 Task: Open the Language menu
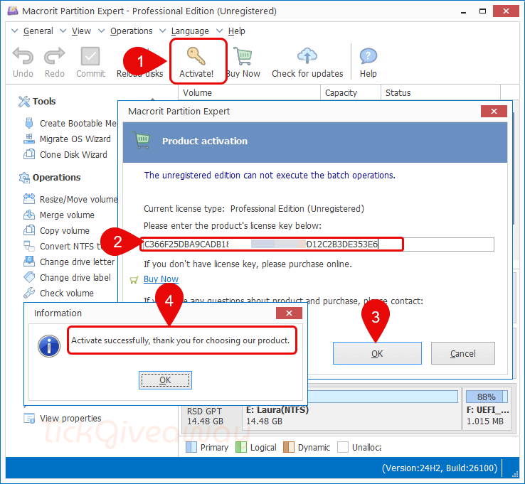[190, 31]
